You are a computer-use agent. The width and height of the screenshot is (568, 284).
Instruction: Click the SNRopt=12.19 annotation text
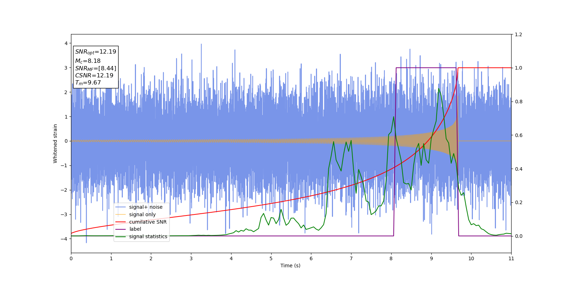(95, 52)
